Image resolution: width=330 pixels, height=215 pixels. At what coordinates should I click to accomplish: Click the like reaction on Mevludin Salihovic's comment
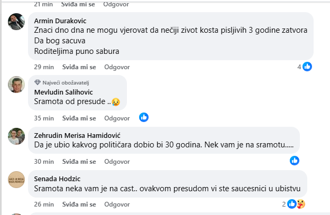[143, 117]
